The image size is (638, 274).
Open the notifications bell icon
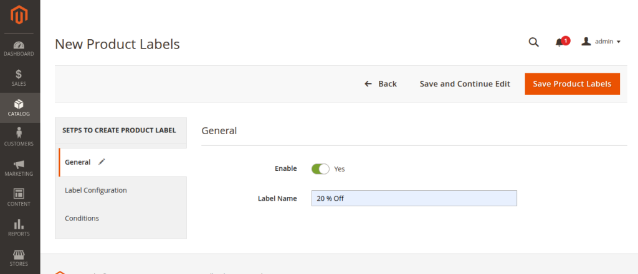[559, 42]
